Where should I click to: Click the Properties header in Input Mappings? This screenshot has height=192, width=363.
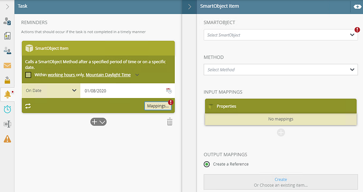[280, 106]
